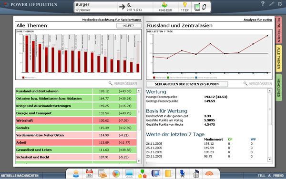
Task: Switch to the Meine Themen side tab
Action: click(278, 30)
